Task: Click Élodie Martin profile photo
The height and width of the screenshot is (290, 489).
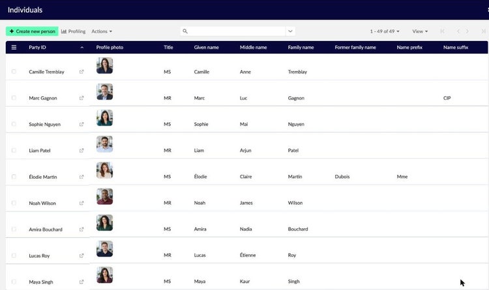Action: [x=104, y=170]
